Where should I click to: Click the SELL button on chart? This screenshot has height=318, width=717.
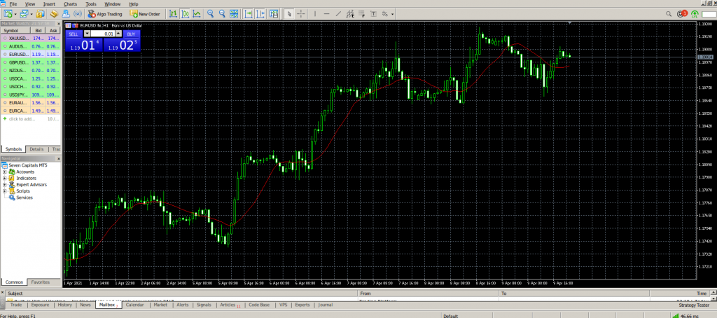point(73,34)
